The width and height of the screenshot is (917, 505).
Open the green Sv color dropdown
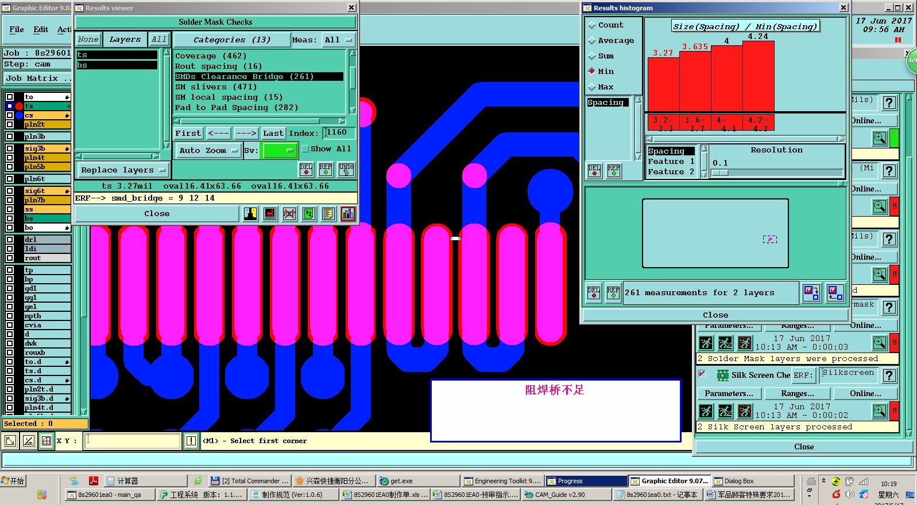tap(279, 151)
